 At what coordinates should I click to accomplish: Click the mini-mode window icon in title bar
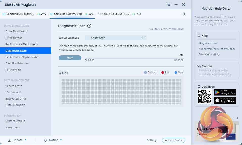coord(168,5)
